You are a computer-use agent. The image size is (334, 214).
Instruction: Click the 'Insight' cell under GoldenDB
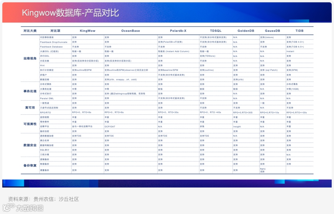point(237,126)
